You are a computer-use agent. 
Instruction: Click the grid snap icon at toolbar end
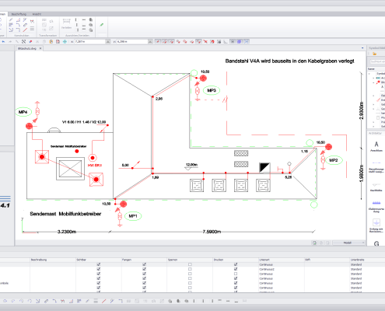coord(246,41)
